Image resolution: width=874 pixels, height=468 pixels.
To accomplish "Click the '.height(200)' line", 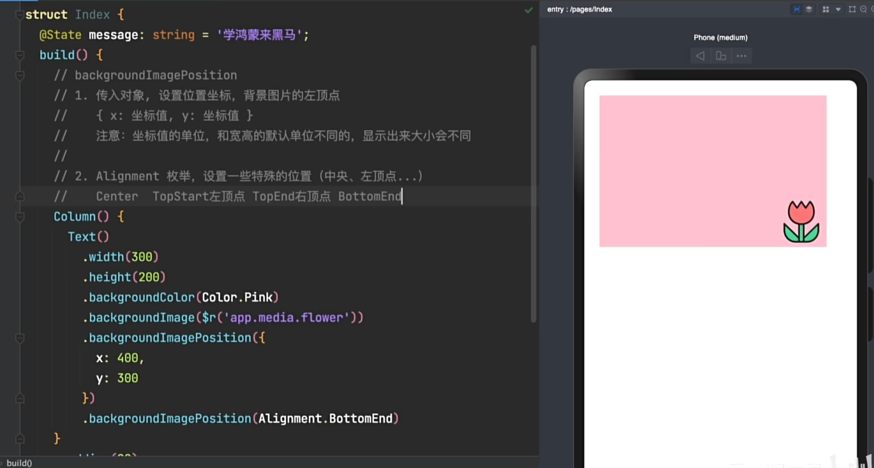I will [x=124, y=277].
